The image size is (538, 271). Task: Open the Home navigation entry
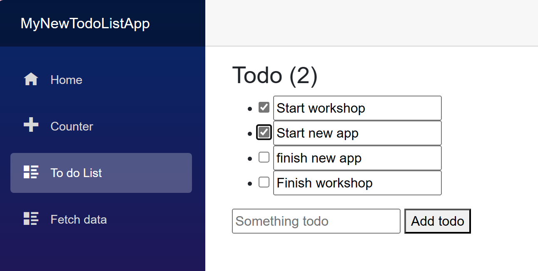pyautogui.click(x=66, y=80)
